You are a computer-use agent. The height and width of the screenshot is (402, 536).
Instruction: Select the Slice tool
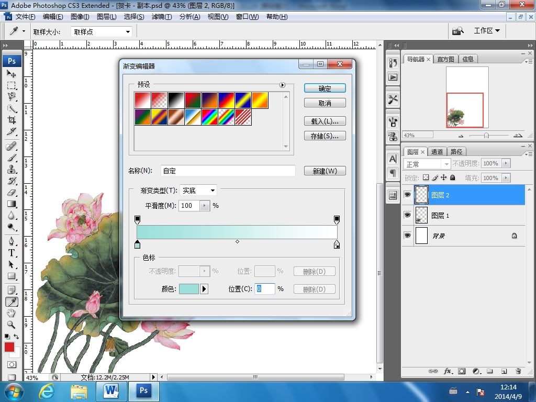coord(12,131)
